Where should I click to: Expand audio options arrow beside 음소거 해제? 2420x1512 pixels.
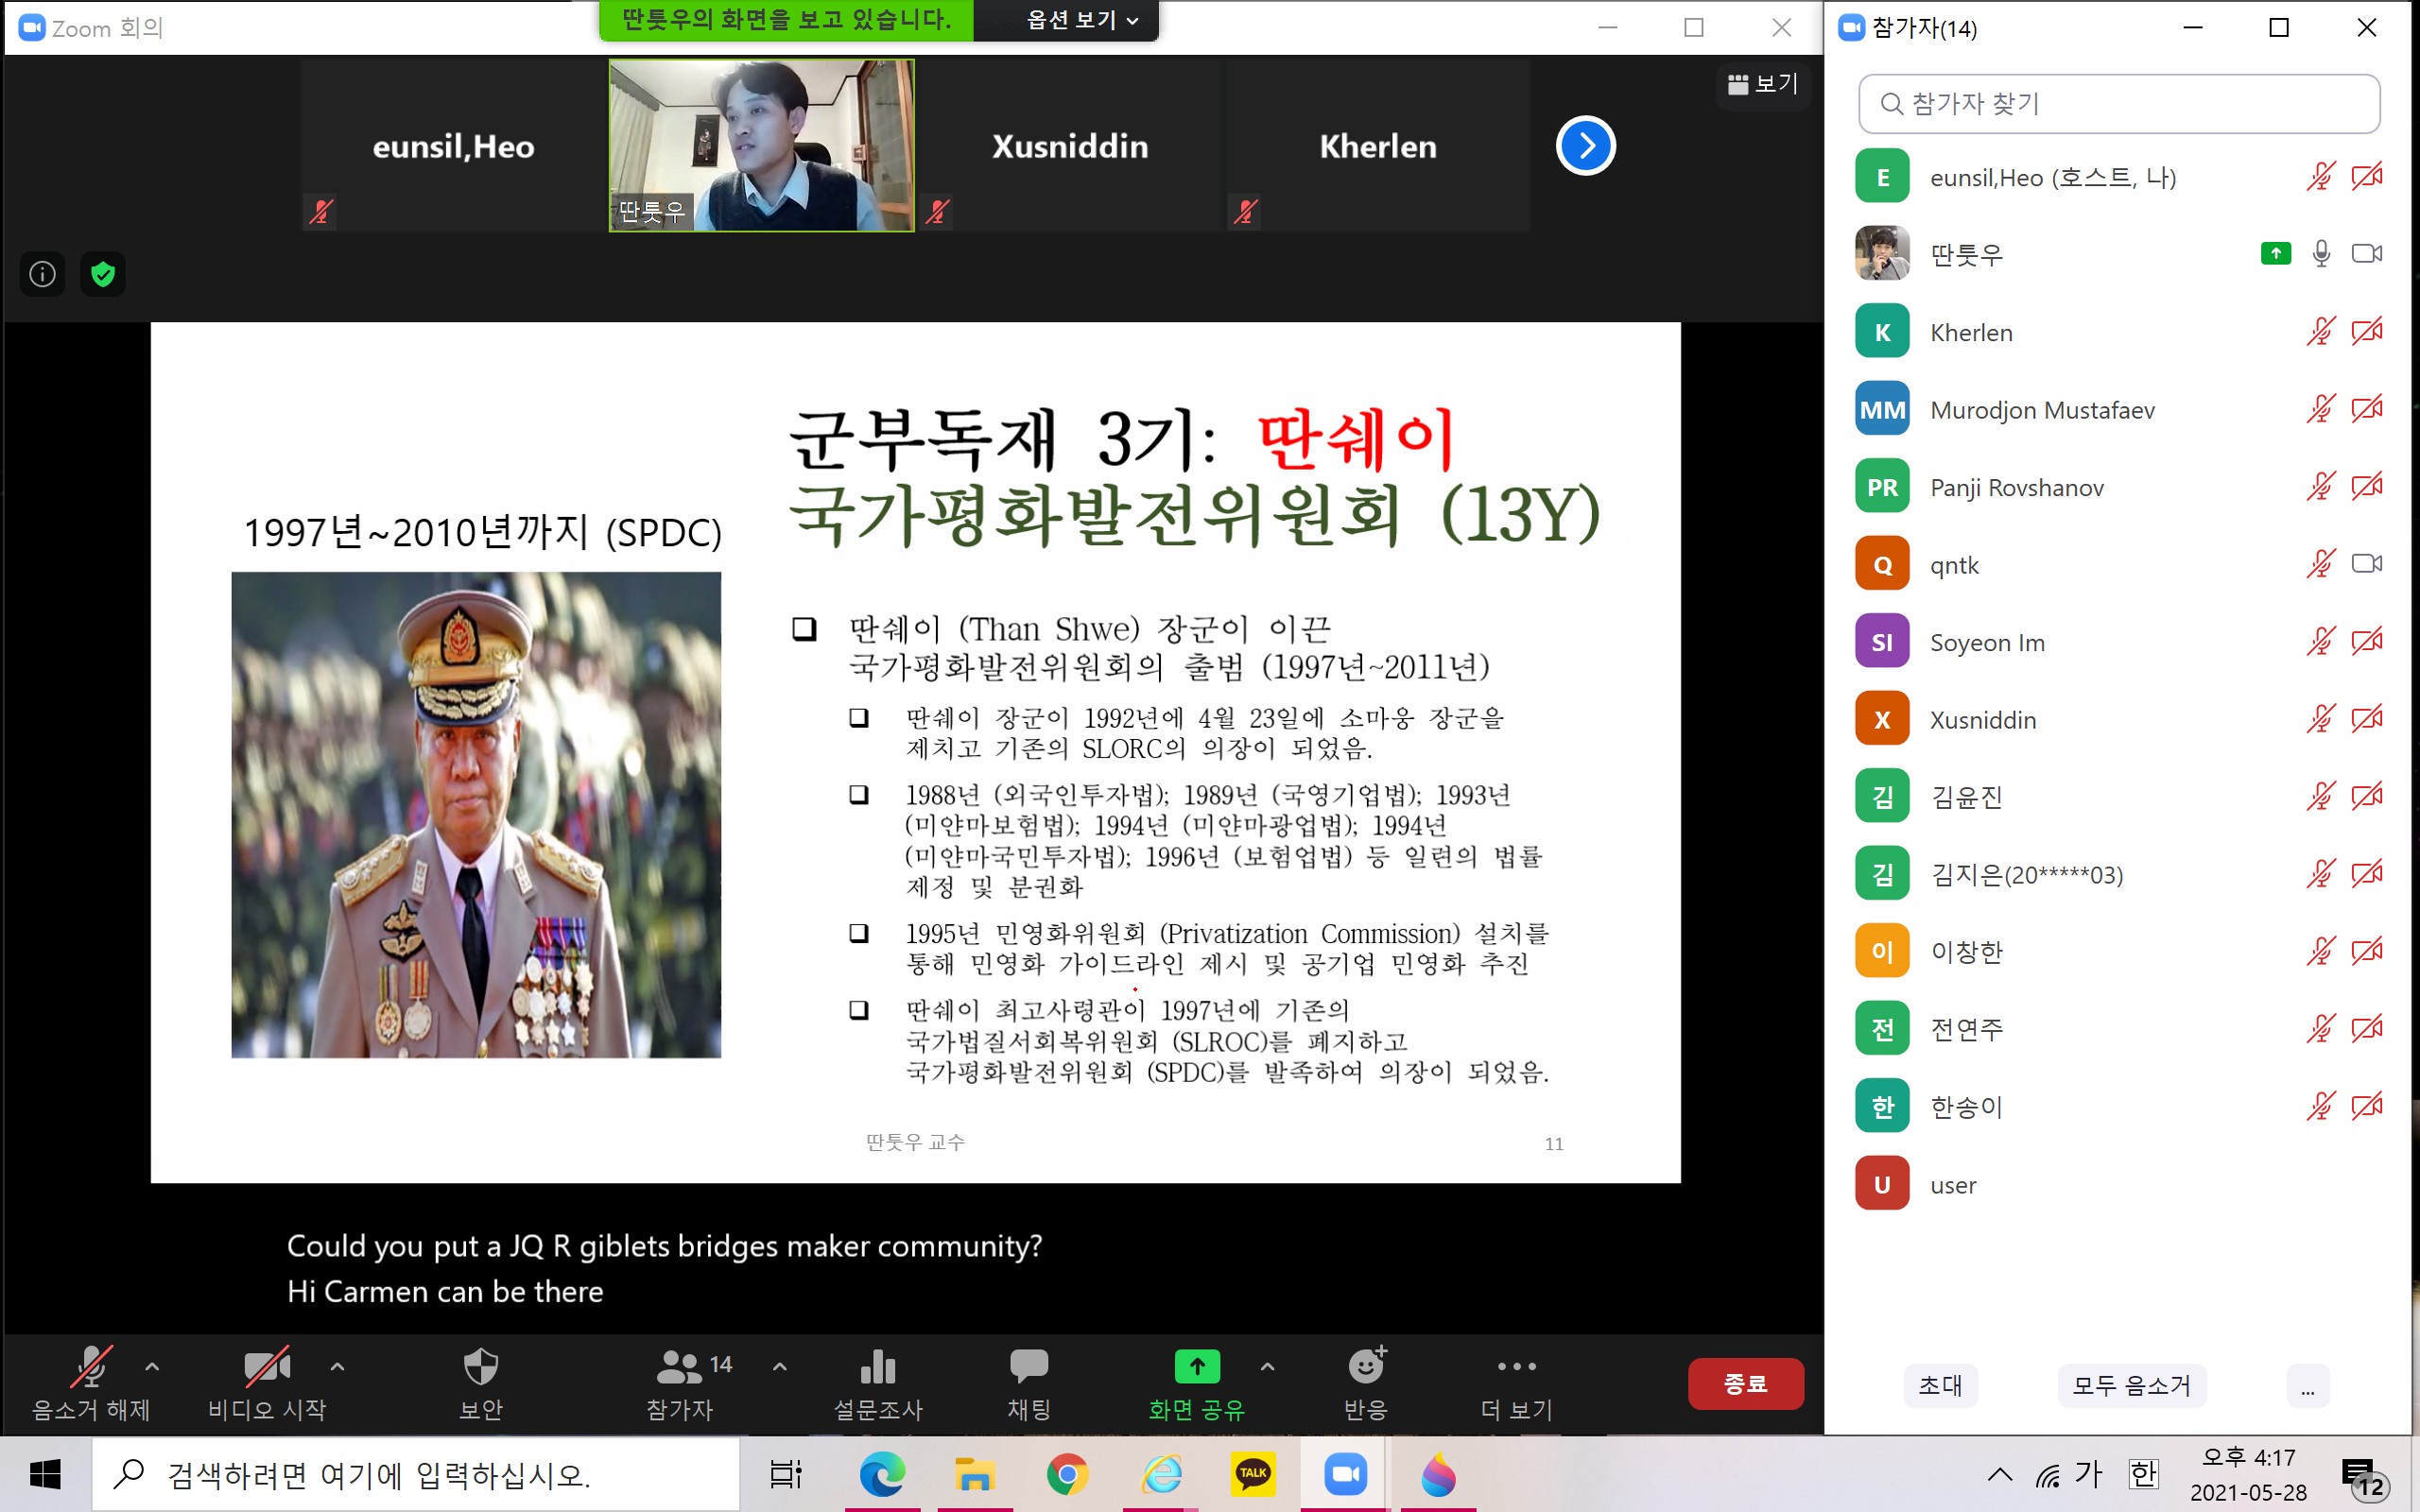(152, 1366)
